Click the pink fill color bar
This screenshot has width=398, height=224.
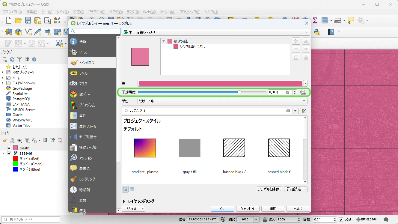coord(221,83)
